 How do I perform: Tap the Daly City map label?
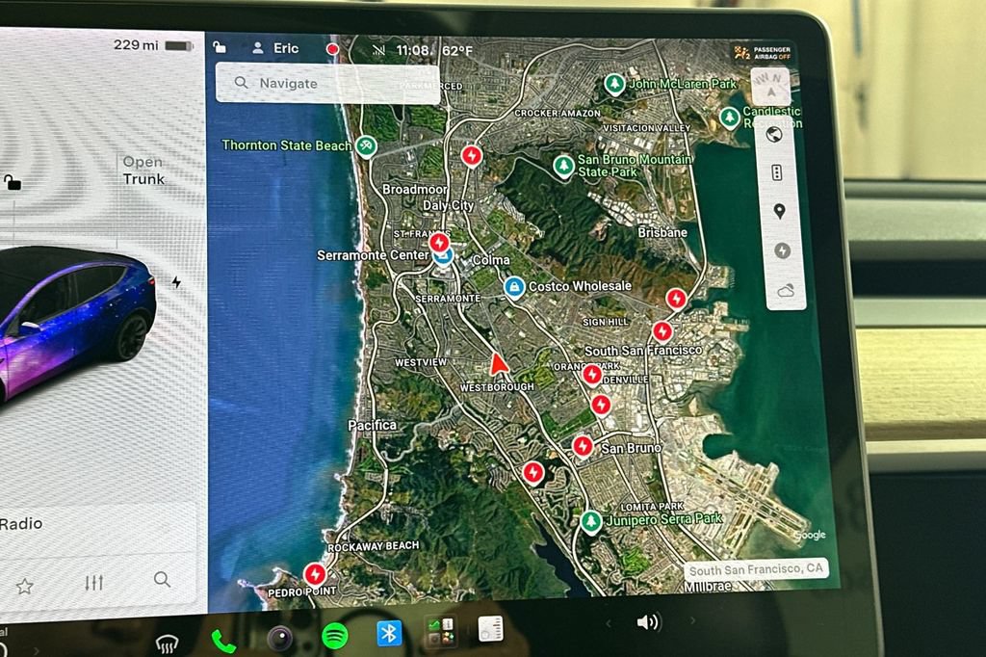pyautogui.click(x=449, y=205)
